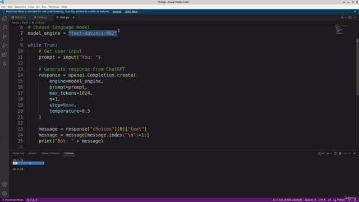Click the Manage link in restricted banner

pos(117,11)
